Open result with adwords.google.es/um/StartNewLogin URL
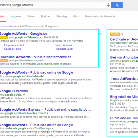 37,125
